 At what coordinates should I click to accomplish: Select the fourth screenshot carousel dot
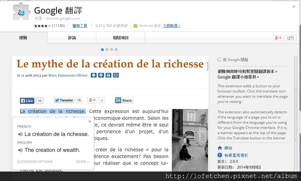[116, 50]
